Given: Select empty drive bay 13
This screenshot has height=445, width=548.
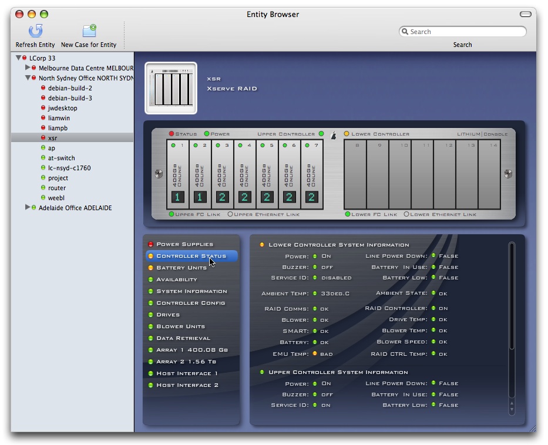Looking at the screenshot, I should click(x=468, y=174).
